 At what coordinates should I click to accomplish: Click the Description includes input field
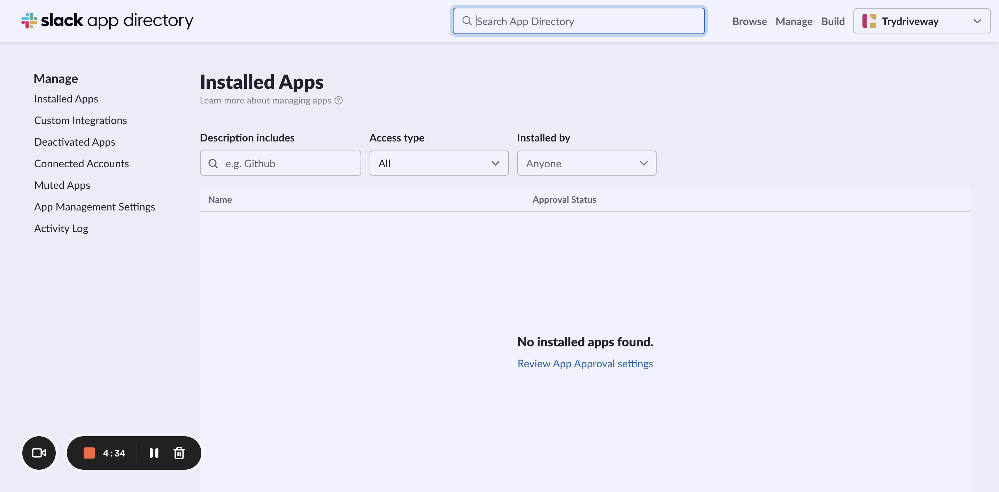tap(280, 162)
